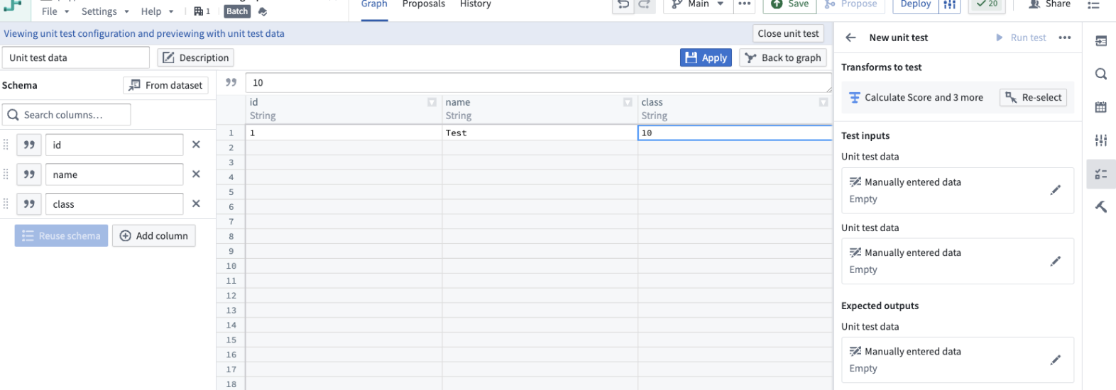Open deploy settings sliders icon

click(949, 5)
